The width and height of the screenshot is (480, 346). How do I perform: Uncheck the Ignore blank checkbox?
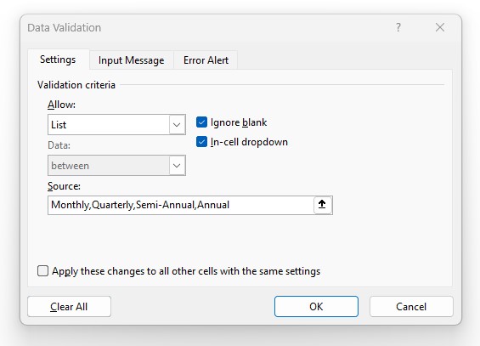pos(201,122)
